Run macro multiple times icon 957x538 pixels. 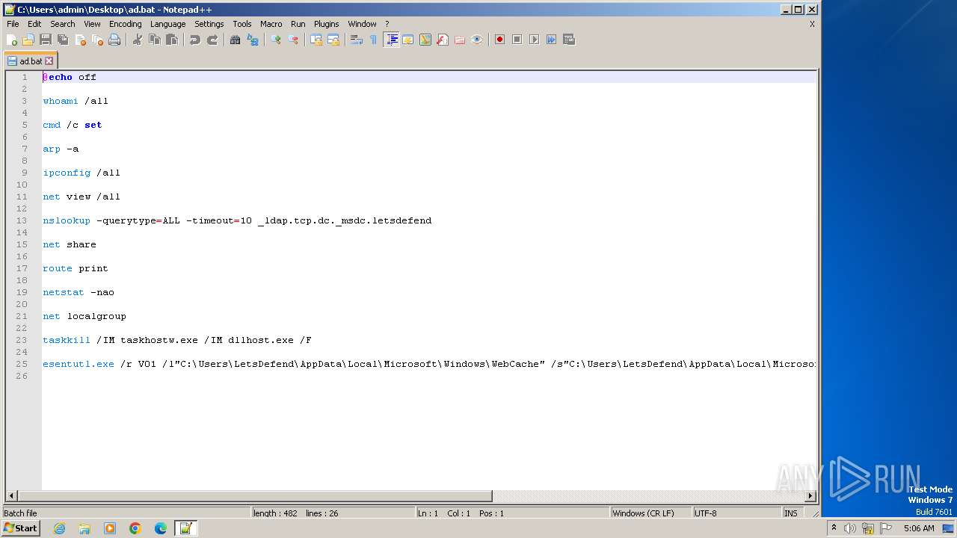point(551,40)
